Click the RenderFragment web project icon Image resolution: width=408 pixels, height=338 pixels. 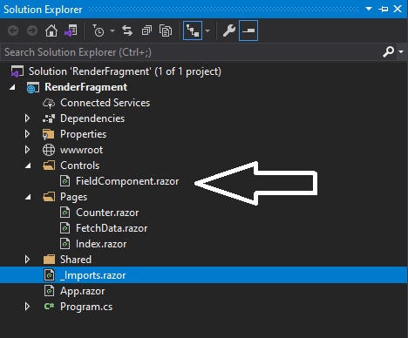33,87
